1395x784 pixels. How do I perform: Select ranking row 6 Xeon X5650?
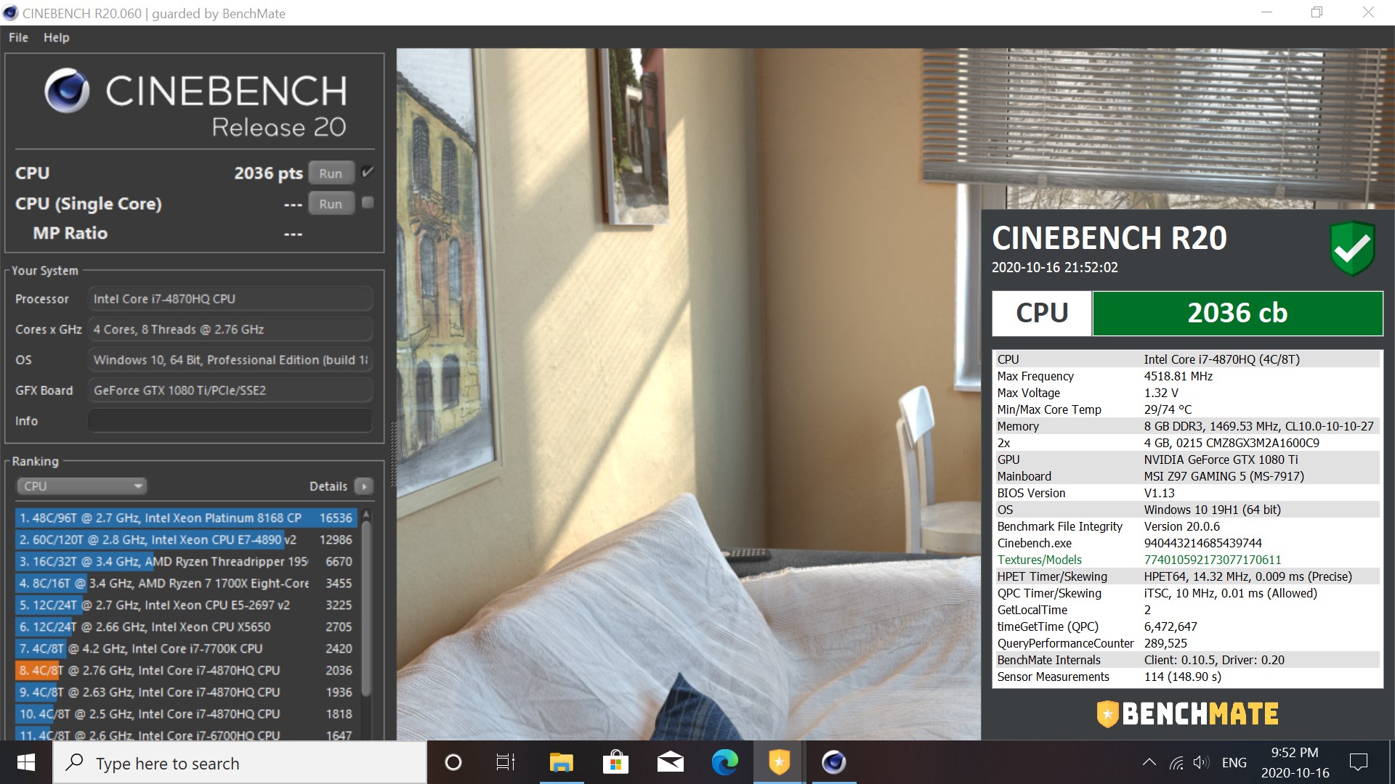tap(186, 626)
